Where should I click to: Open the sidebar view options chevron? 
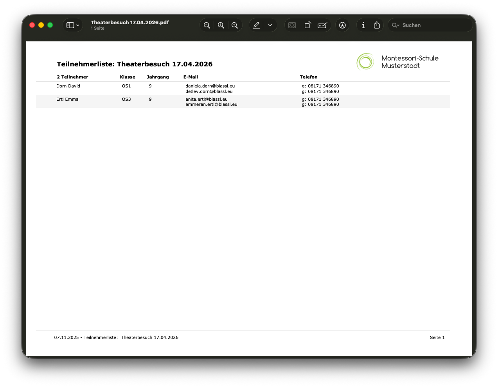pyautogui.click(x=78, y=25)
